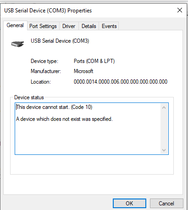Click the Location value text
The width and height of the screenshot is (188, 210).
[121, 82]
